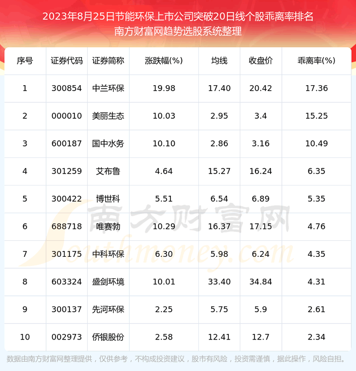Select the 收盘价 column header
Viewport: 356px width, 371px height.
(261, 60)
